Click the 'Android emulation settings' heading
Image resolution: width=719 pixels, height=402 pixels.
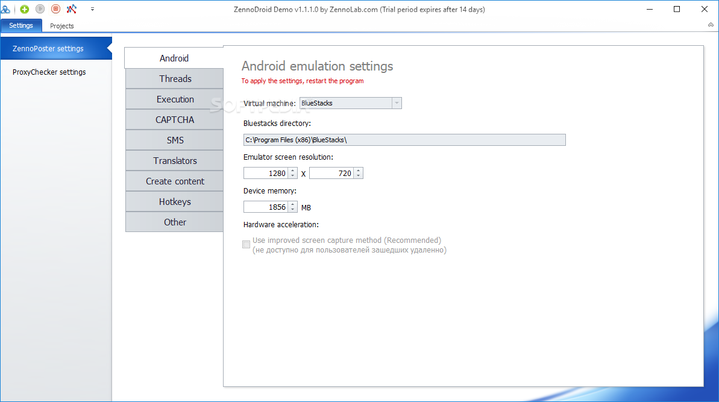(x=318, y=66)
